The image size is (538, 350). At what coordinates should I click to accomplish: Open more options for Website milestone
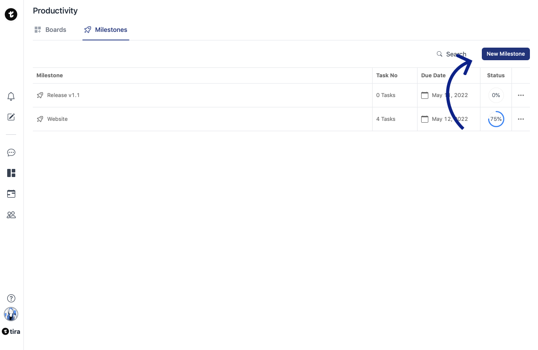pos(521,119)
